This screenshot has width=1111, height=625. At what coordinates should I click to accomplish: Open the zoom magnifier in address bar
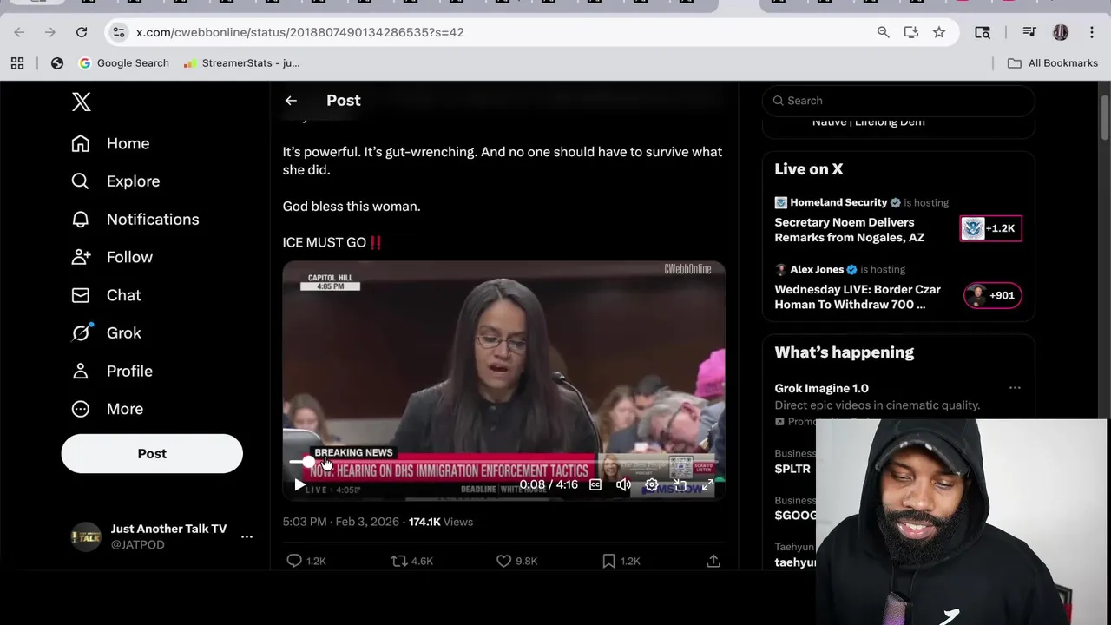[x=883, y=32]
